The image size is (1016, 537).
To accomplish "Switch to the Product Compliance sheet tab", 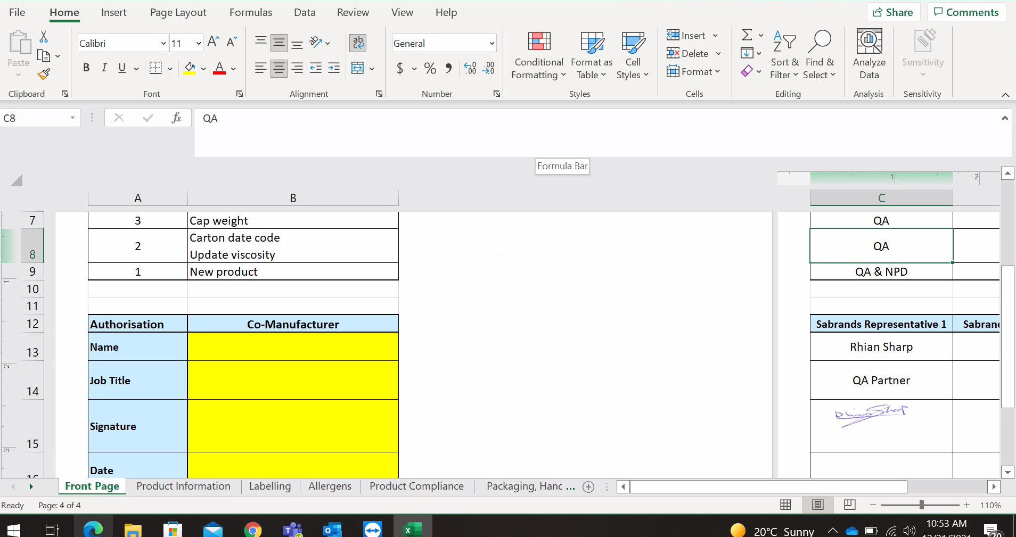I will point(416,486).
